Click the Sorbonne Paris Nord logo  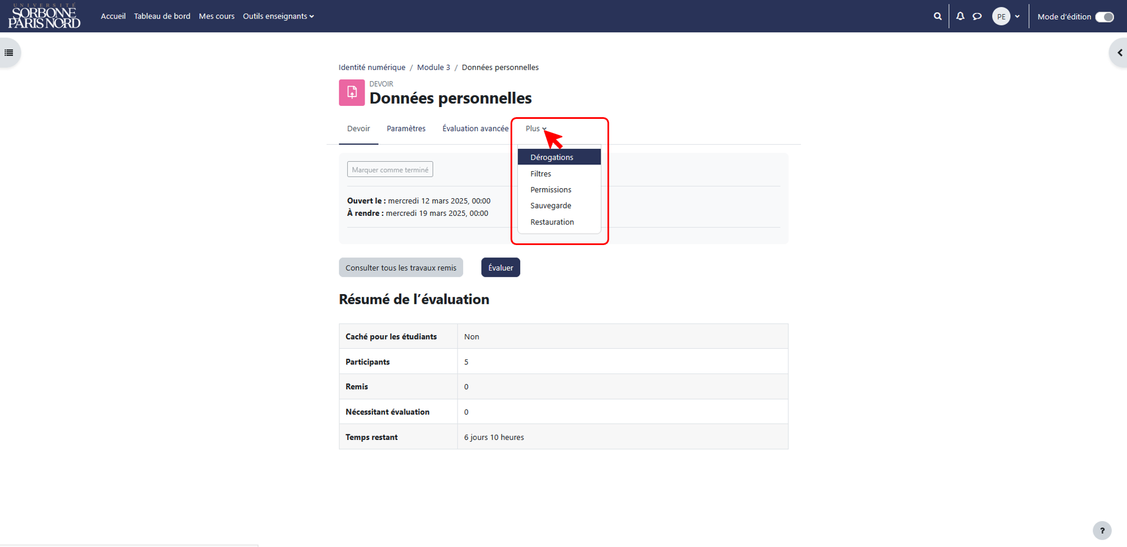coord(45,16)
